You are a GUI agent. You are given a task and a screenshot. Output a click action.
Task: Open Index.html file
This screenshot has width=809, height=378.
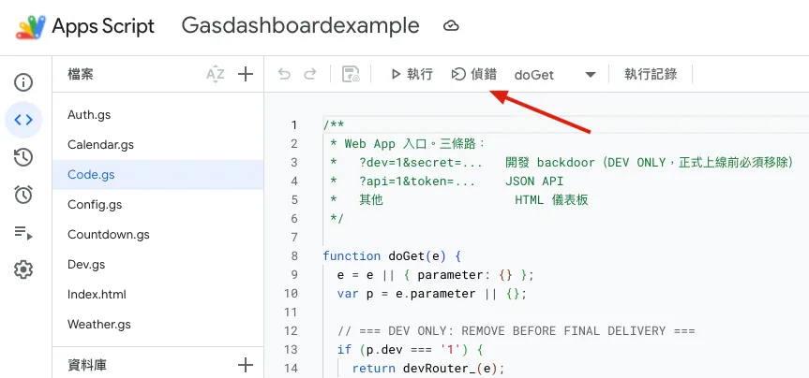click(157, 295)
